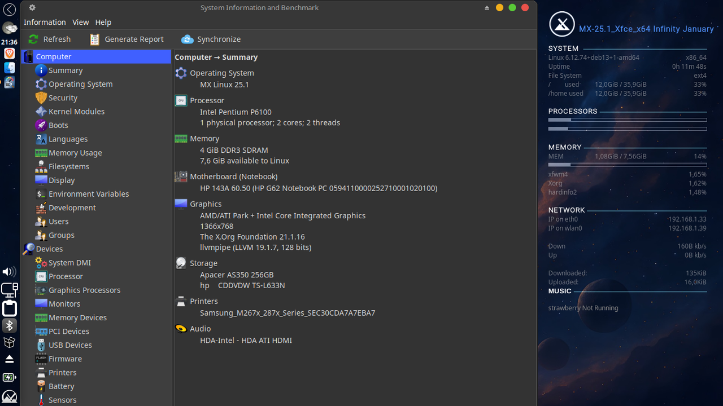Screen dimensions: 723x406
Task: Click the volume speaker panel icon
Action: click(x=9, y=272)
